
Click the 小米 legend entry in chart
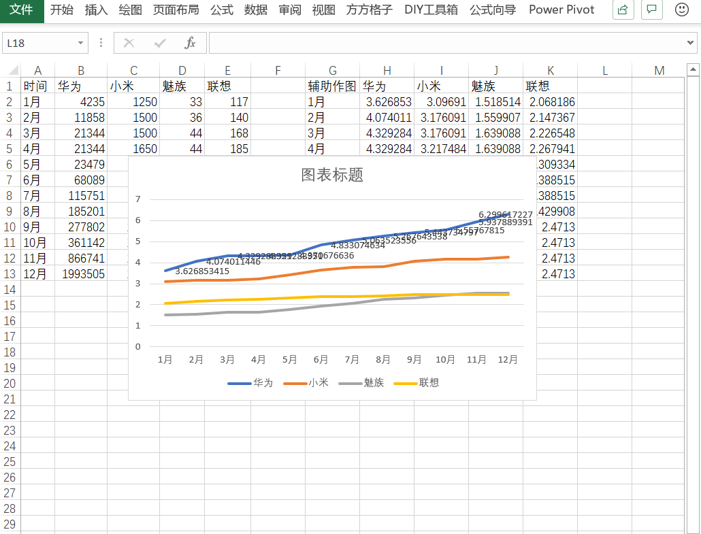tap(306, 382)
